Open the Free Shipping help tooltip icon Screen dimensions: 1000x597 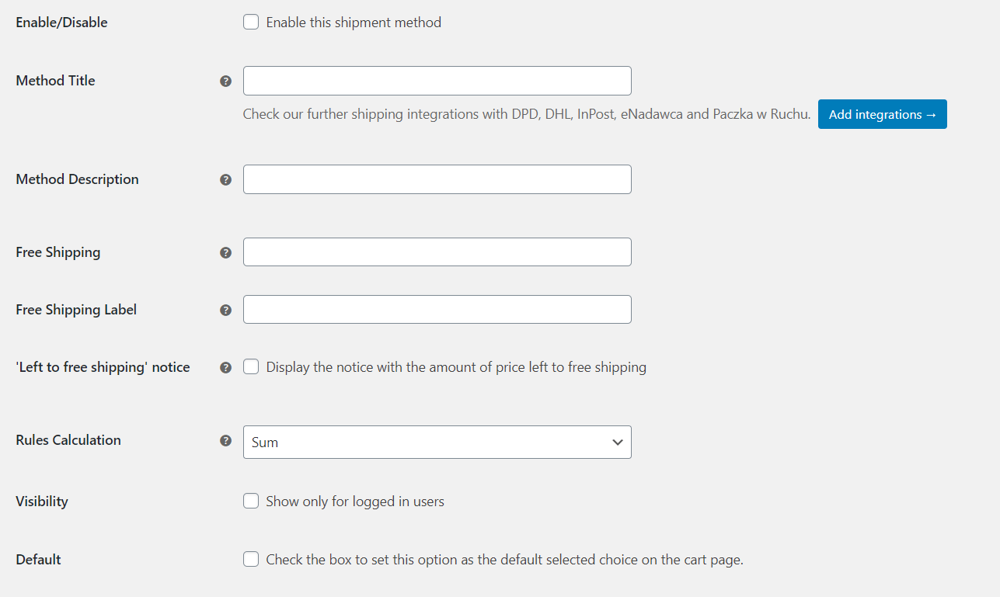point(225,252)
